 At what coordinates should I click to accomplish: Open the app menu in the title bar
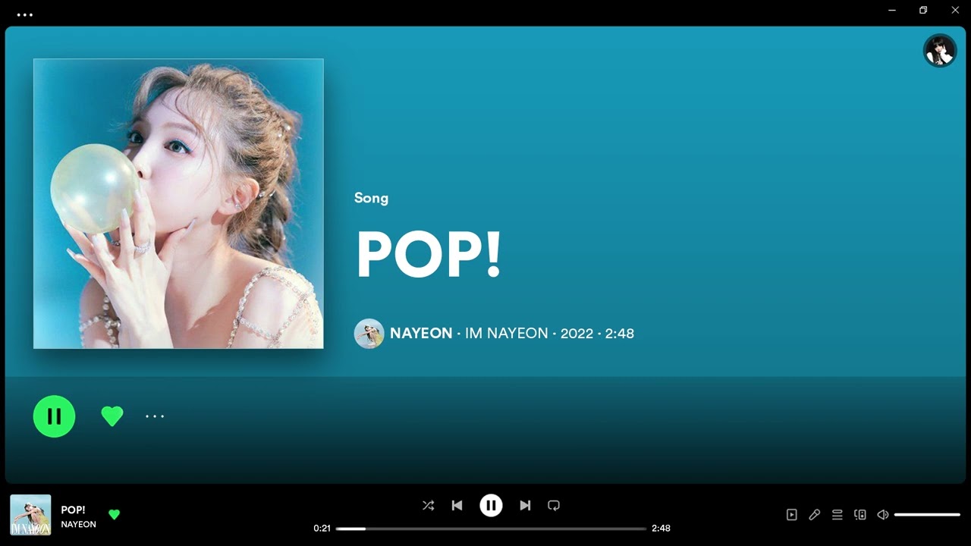(x=25, y=14)
